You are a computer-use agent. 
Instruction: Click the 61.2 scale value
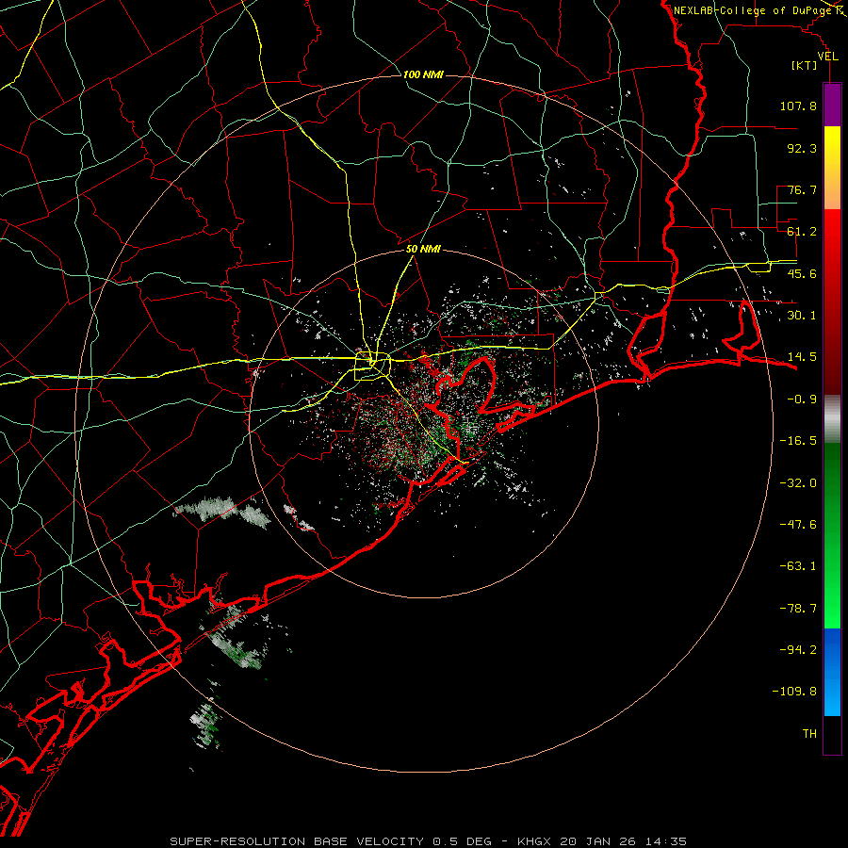pos(802,232)
